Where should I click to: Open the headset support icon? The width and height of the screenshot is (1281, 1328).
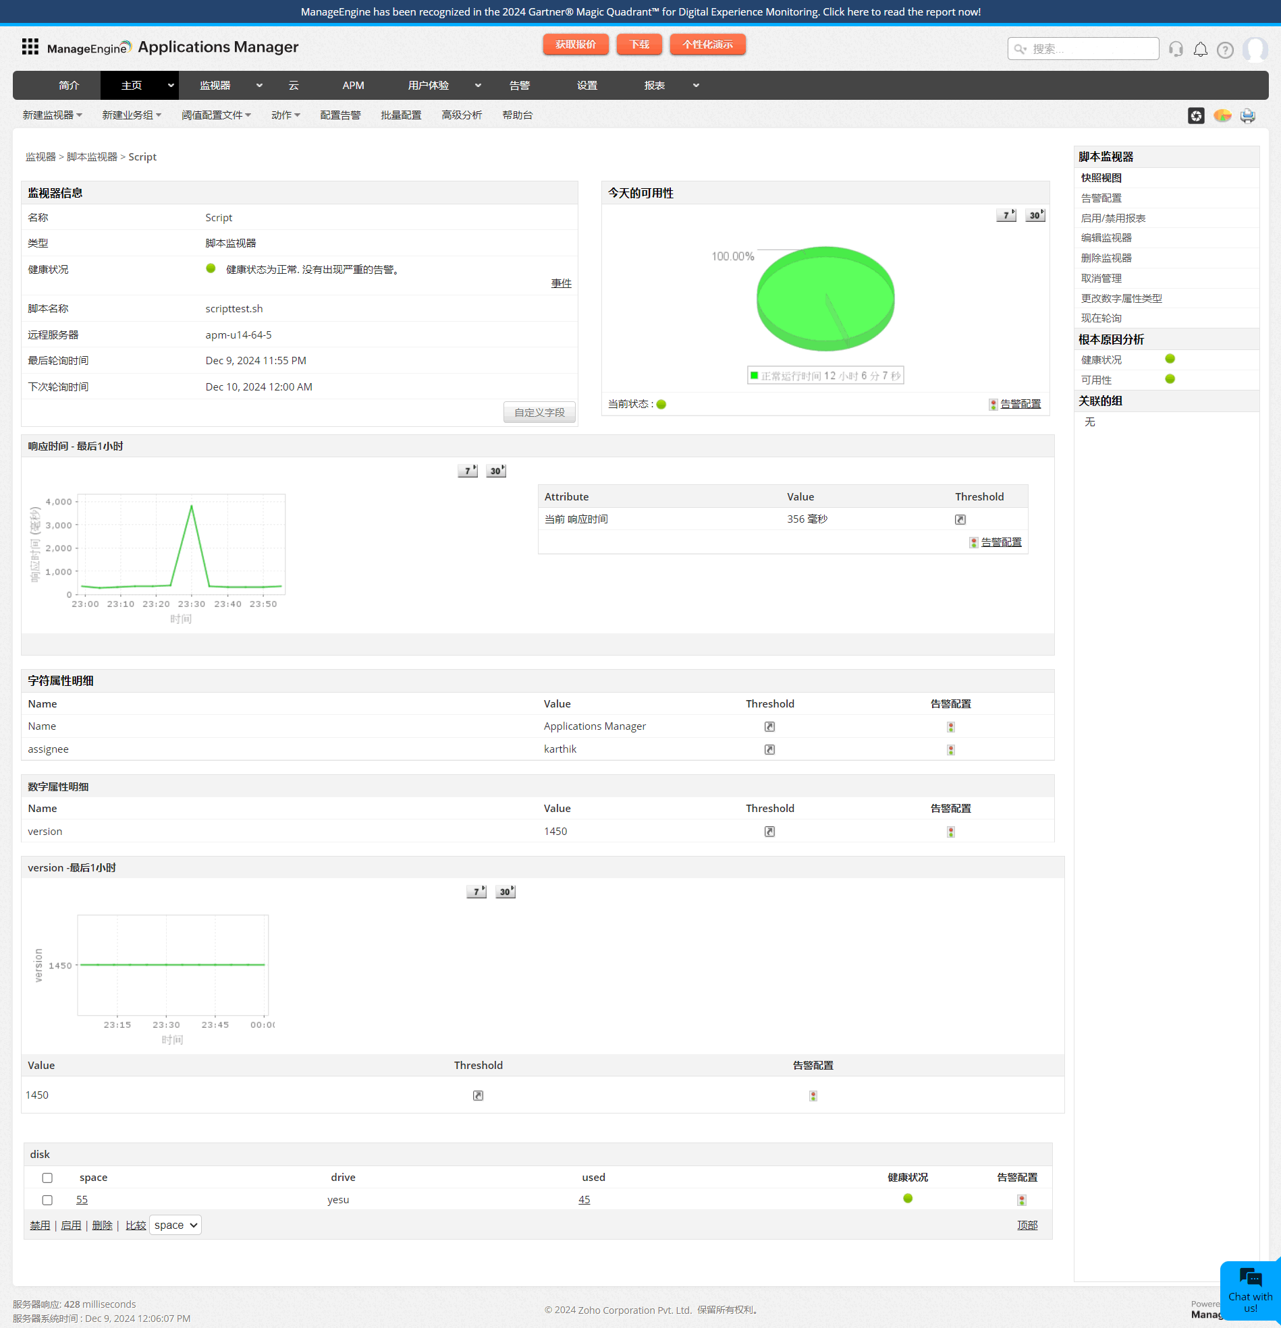point(1176,49)
